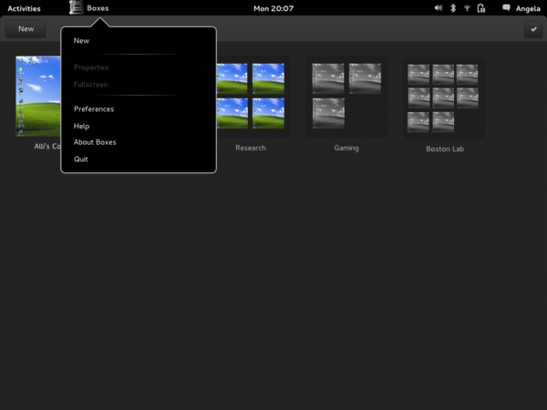The width and height of the screenshot is (547, 410).
Task: Open the Bluetooth status icon
Action: [453, 8]
